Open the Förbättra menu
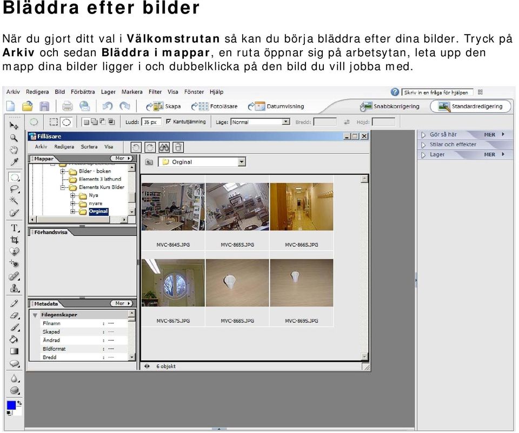Image resolution: width=519 pixels, height=433 pixels. (x=83, y=92)
